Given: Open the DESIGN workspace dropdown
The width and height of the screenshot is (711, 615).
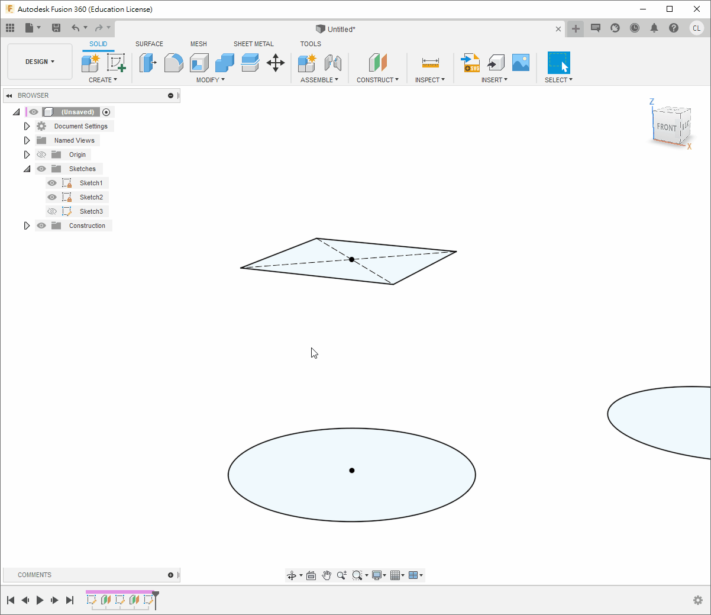Looking at the screenshot, I should coord(40,62).
